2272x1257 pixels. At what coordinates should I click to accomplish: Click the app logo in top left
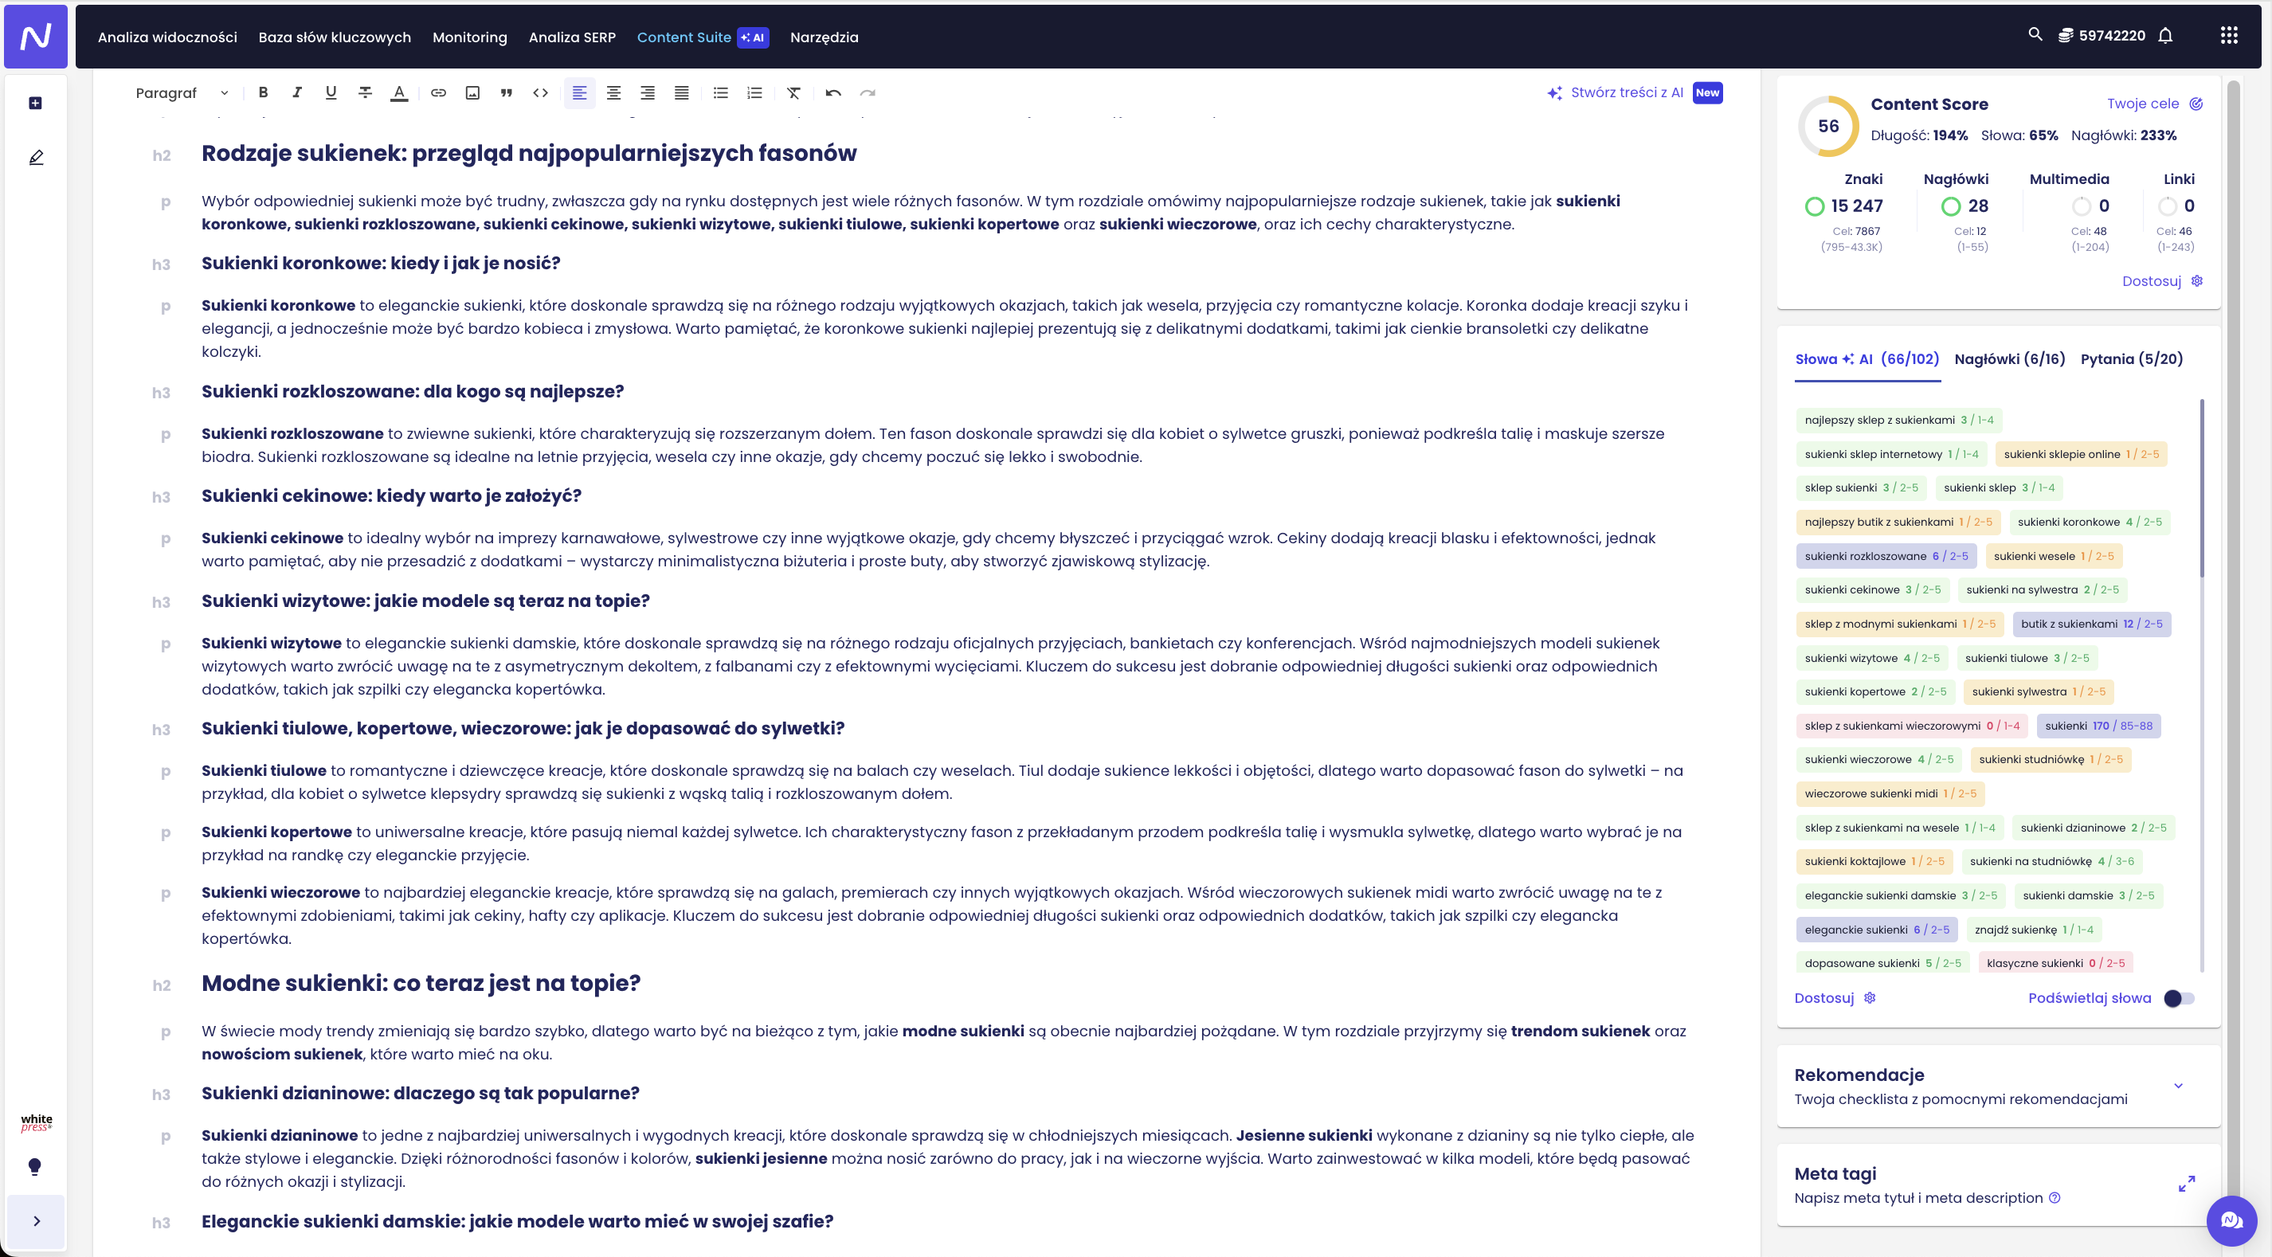click(x=36, y=36)
